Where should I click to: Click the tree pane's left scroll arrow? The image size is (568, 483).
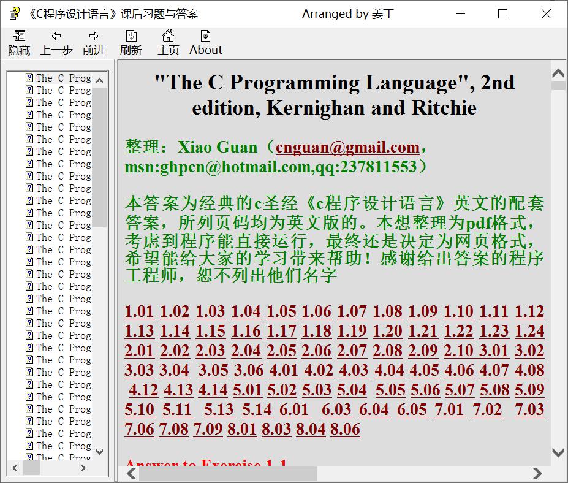(15, 468)
